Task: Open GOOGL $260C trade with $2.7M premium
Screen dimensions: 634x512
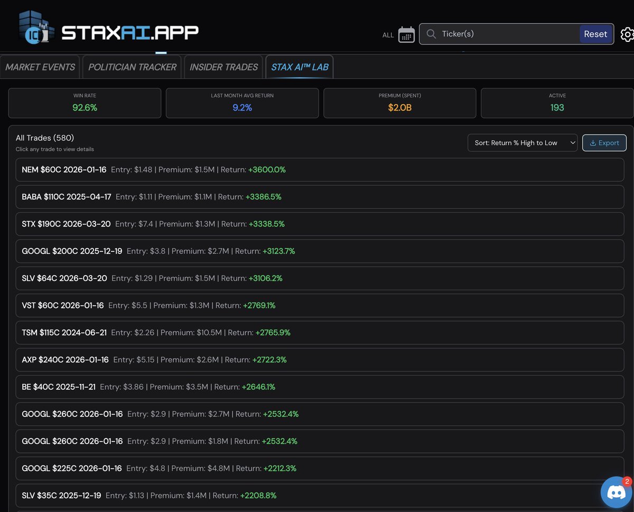Action: pyautogui.click(x=320, y=414)
